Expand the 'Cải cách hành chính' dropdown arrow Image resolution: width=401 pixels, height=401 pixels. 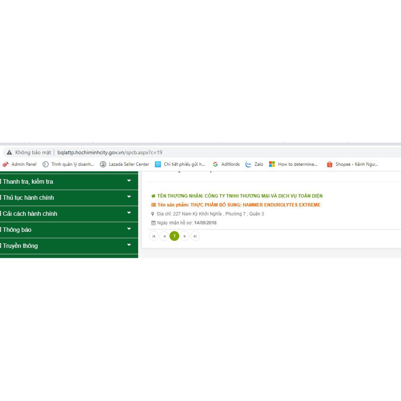click(x=129, y=213)
